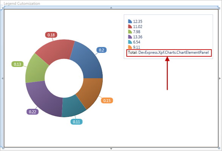This screenshot has width=222, height=151.
Task: Click the right edge arrow handle
Action: tap(220, 78)
